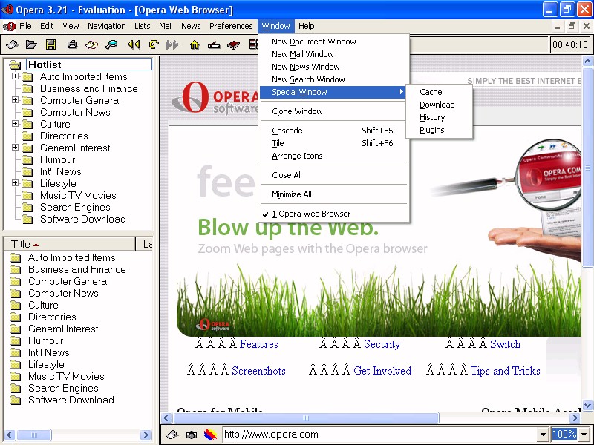Click folder icon beside Directories in Title list
Screen dimensions: 594x445
(15, 317)
